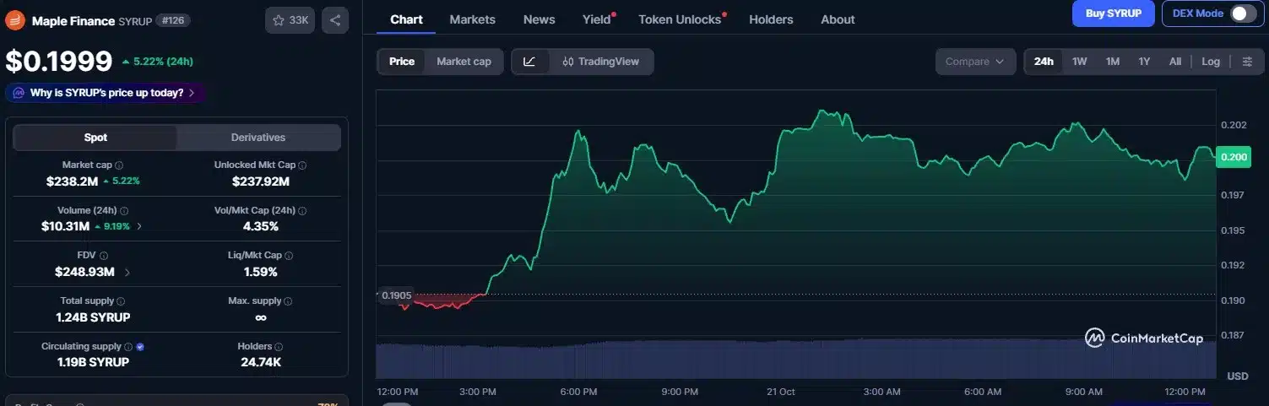Click Circulating supply info icon
1269x406 pixels.
pos(128,347)
